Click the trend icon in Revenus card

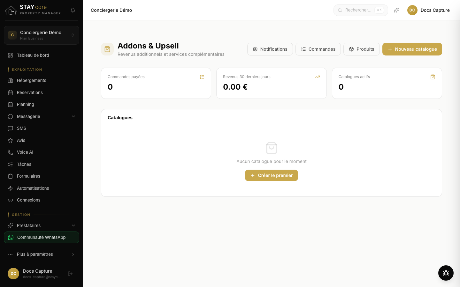318,77
